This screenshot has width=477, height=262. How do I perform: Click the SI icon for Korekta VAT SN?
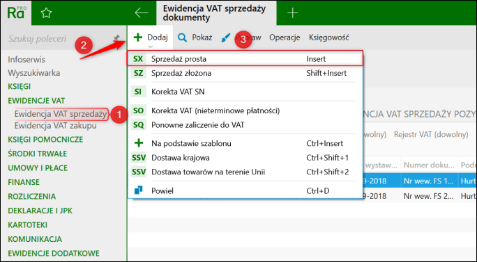[x=138, y=92]
